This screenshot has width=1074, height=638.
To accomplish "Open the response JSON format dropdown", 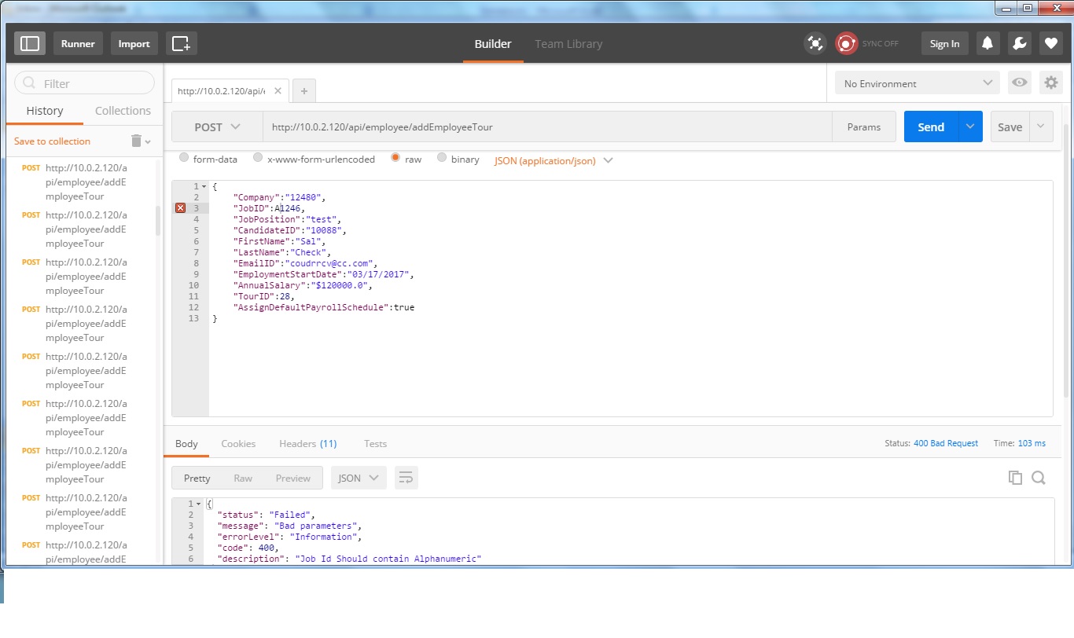I will tap(359, 478).
